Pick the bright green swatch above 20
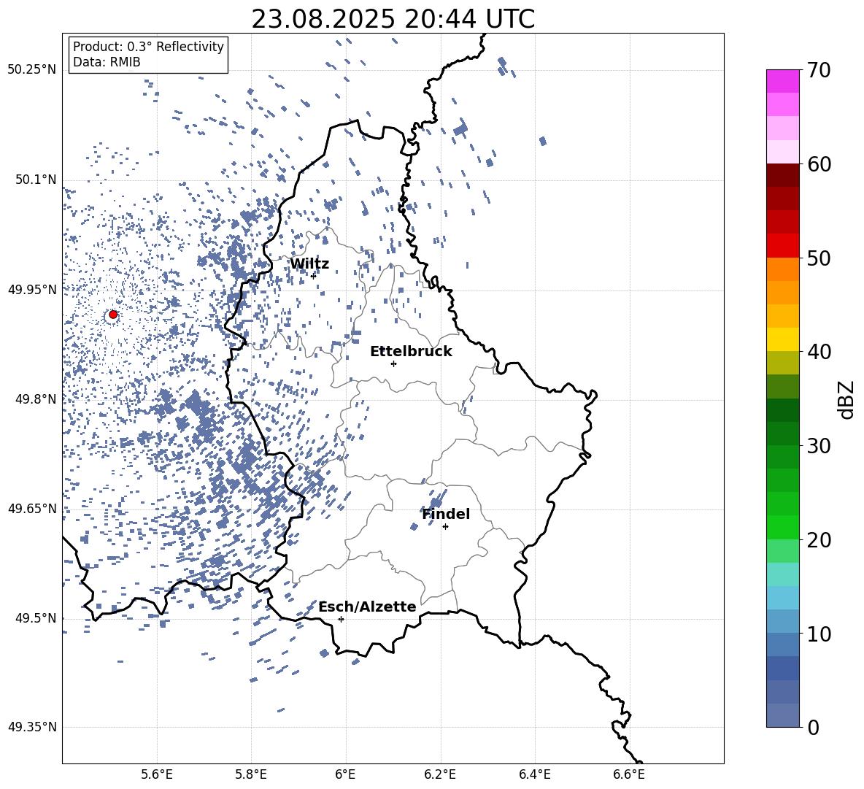864x789 pixels. pyautogui.click(x=782, y=527)
